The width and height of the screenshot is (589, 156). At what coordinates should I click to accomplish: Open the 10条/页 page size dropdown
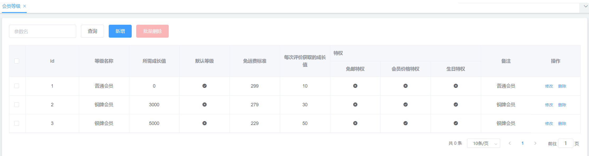click(x=483, y=143)
